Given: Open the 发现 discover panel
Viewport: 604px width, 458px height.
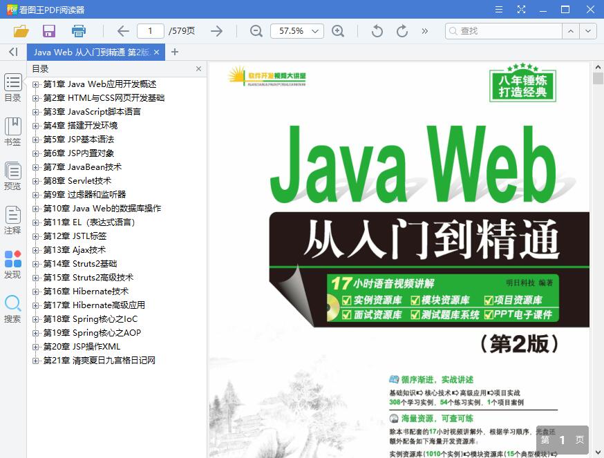Looking at the screenshot, I should (x=12, y=265).
